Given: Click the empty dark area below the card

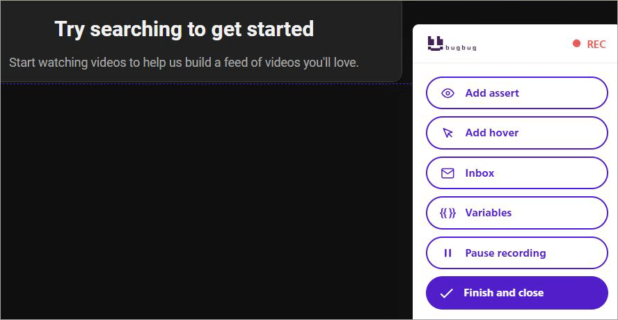Looking at the screenshot, I should (x=202, y=202).
